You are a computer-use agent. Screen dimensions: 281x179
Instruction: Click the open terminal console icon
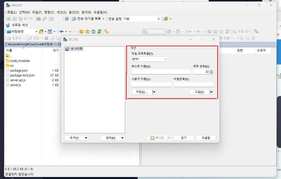point(39,19)
